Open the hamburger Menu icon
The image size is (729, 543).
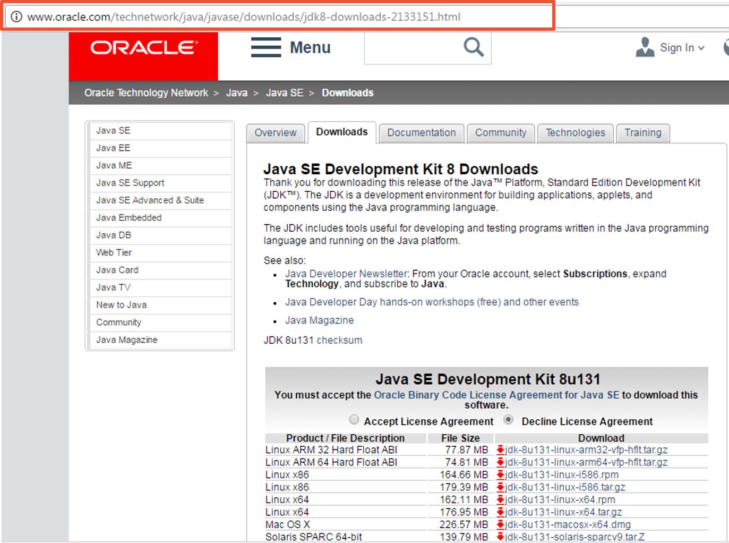click(x=266, y=47)
